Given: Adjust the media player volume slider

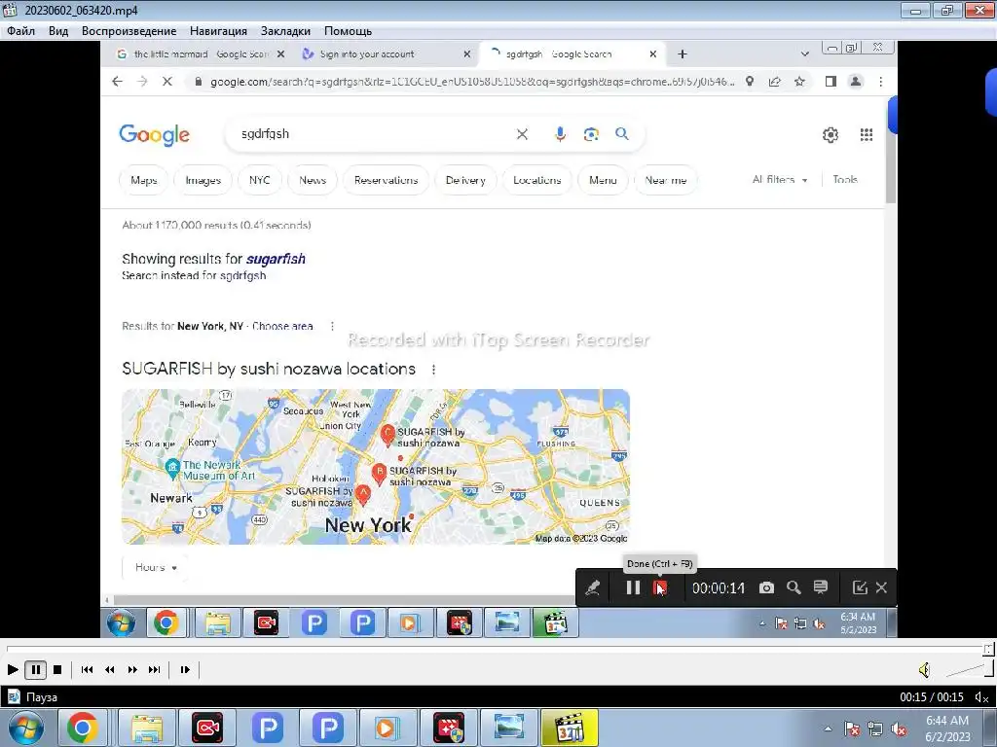Looking at the screenshot, I should point(970,669).
